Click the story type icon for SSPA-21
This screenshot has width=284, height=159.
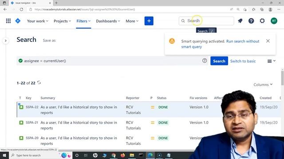(x=21, y=123)
